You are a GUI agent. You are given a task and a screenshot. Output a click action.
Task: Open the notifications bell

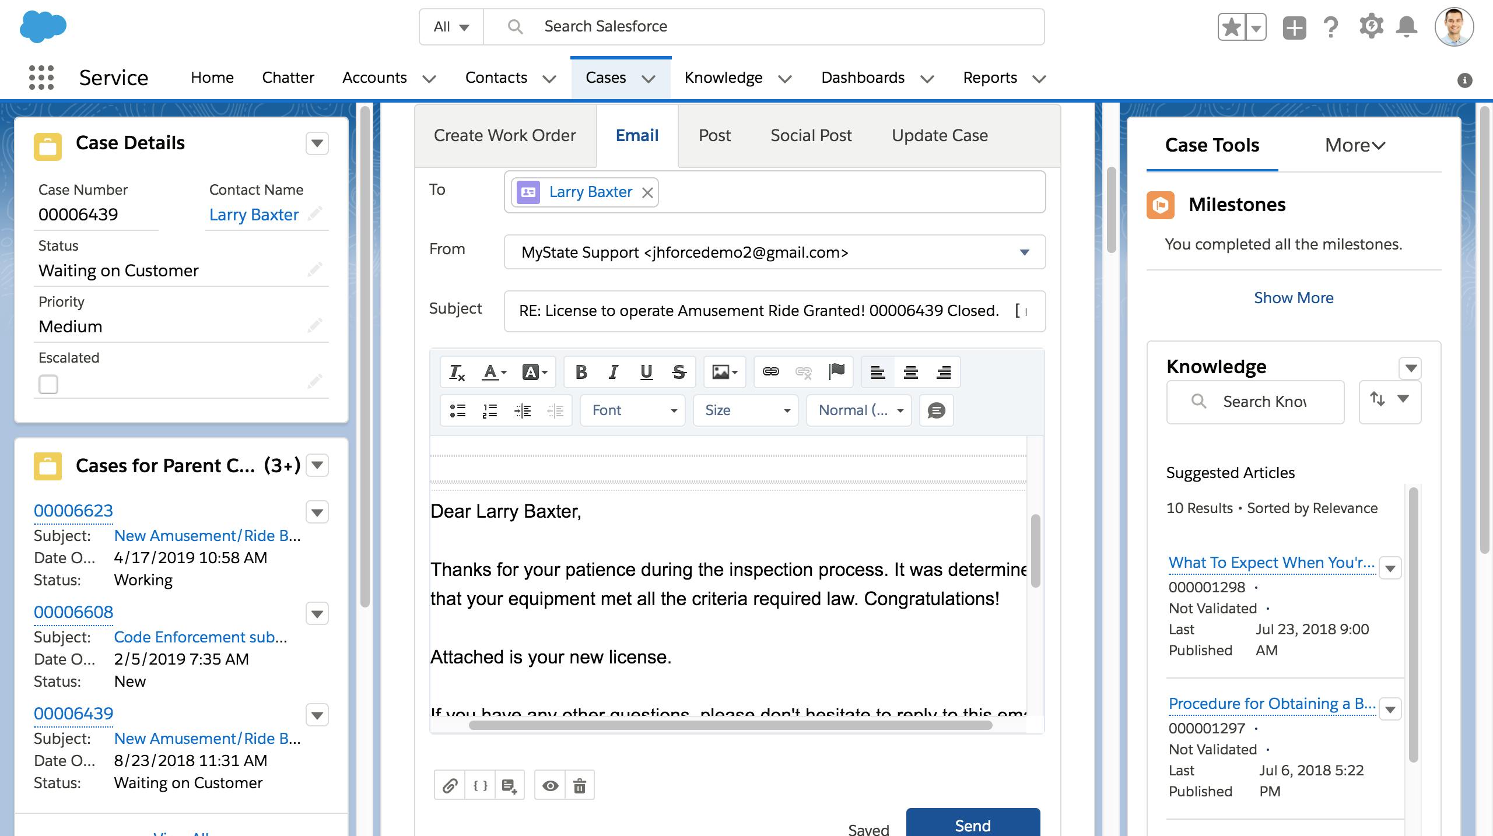[1407, 27]
